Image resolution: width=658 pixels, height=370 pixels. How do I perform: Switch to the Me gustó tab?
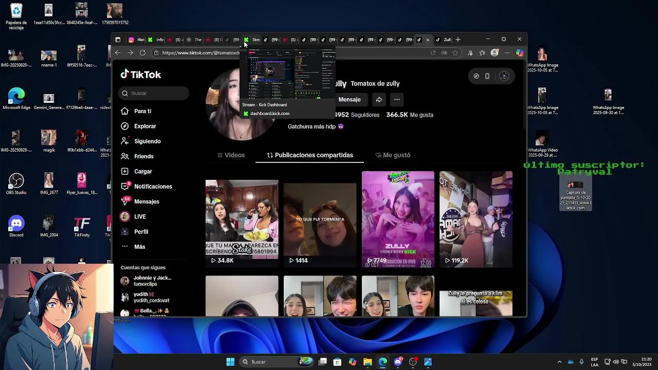click(x=393, y=155)
